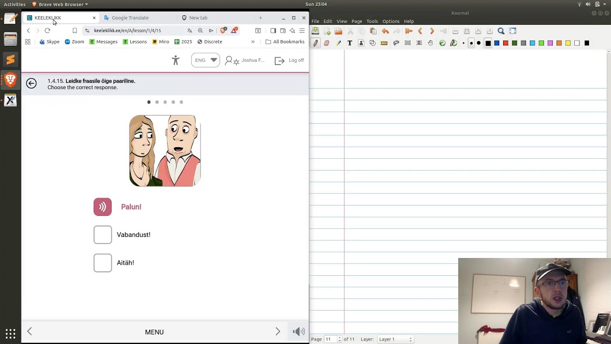Toggle fullscreen in Xournal toolbar

513,31
